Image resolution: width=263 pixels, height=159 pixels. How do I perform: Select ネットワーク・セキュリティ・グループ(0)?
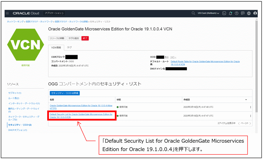24,118
